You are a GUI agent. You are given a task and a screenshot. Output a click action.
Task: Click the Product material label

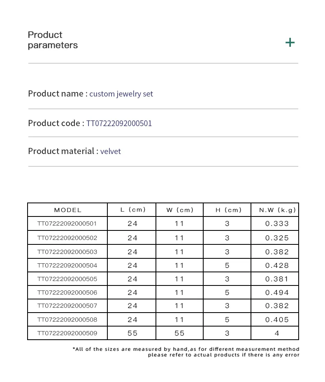pos(63,151)
